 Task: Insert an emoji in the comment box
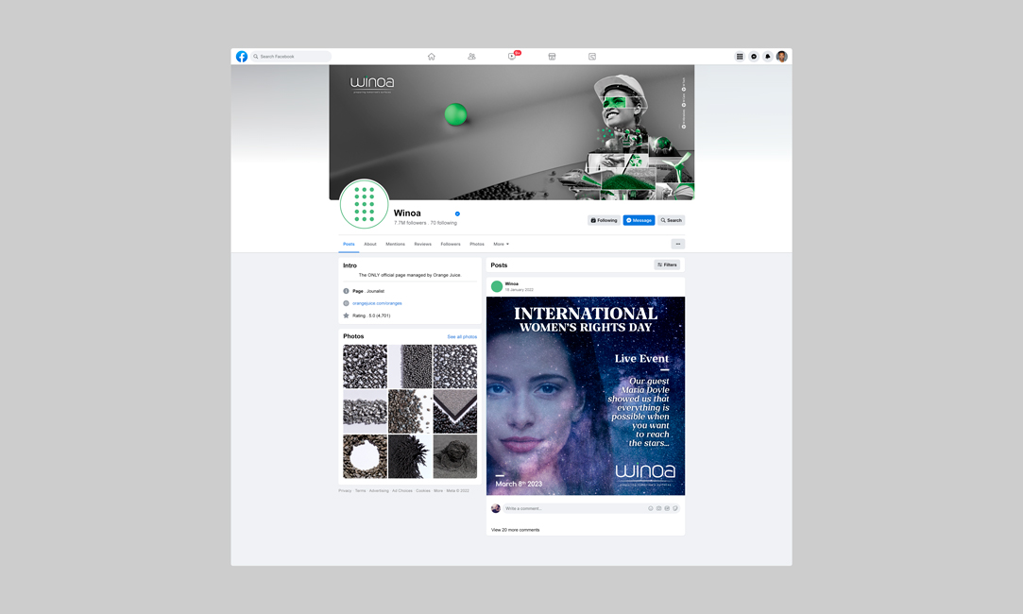(x=651, y=508)
